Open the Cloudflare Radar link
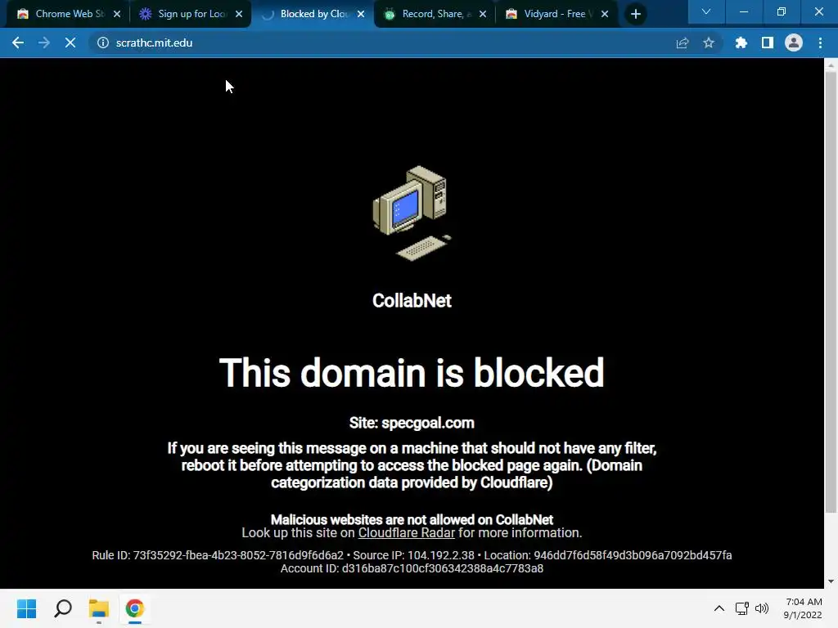The height and width of the screenshot is (628, 838). tap(406, 533)
